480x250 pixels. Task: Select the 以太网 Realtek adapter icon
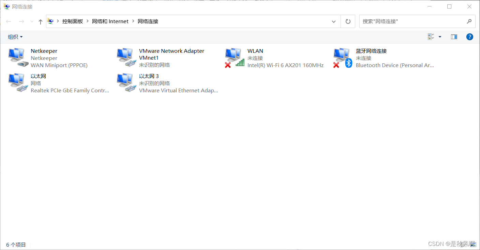tap(18, 83)
